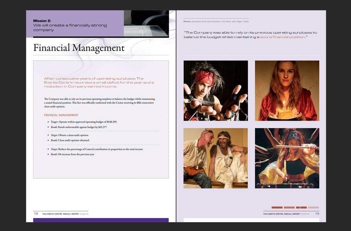Select the Financial Management page title
Screen dimensions: 351x231
coord(79,48)
